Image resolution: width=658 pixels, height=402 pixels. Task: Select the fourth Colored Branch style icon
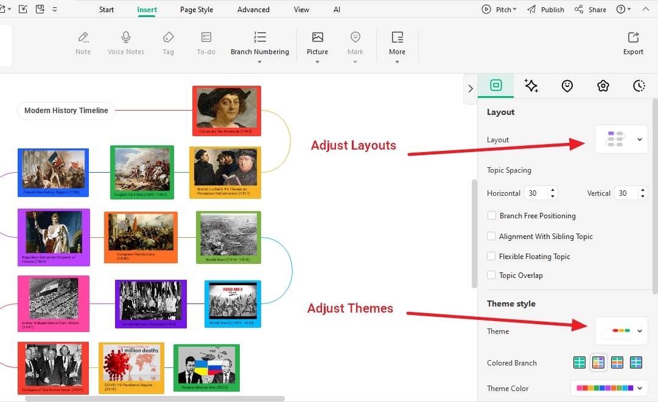point(635,362)
